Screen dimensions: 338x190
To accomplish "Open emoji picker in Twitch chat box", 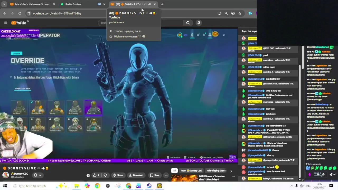I will point(323,174).
